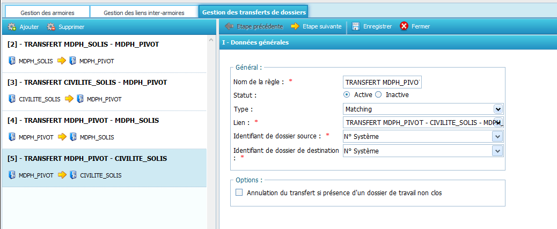Select the Inactive status radio button
557x229 pixels.
pyautogui.click(x=378, y=95)
